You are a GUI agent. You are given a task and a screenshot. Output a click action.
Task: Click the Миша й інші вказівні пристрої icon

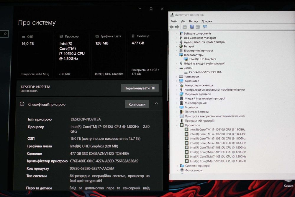click(181, 98)
